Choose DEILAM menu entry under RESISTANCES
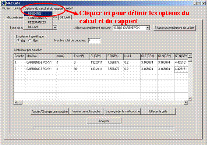This screenshot has height=146, width=212. coord(38,27)
